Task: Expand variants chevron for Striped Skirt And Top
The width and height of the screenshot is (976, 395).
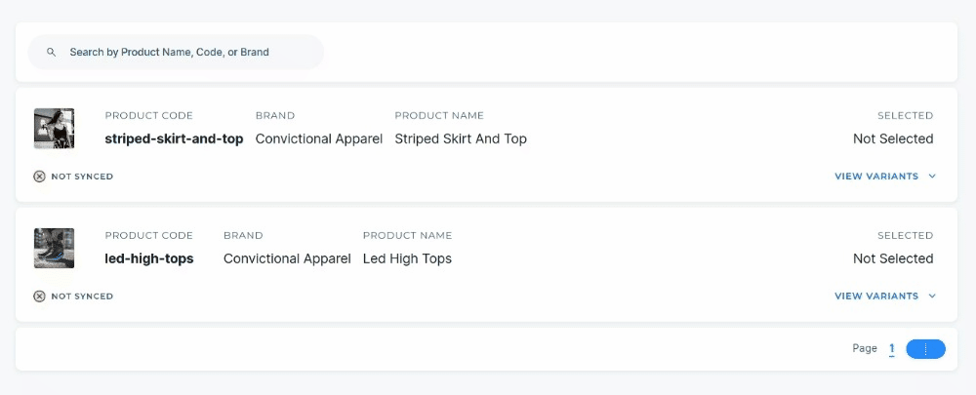Action: coord(932,177)
